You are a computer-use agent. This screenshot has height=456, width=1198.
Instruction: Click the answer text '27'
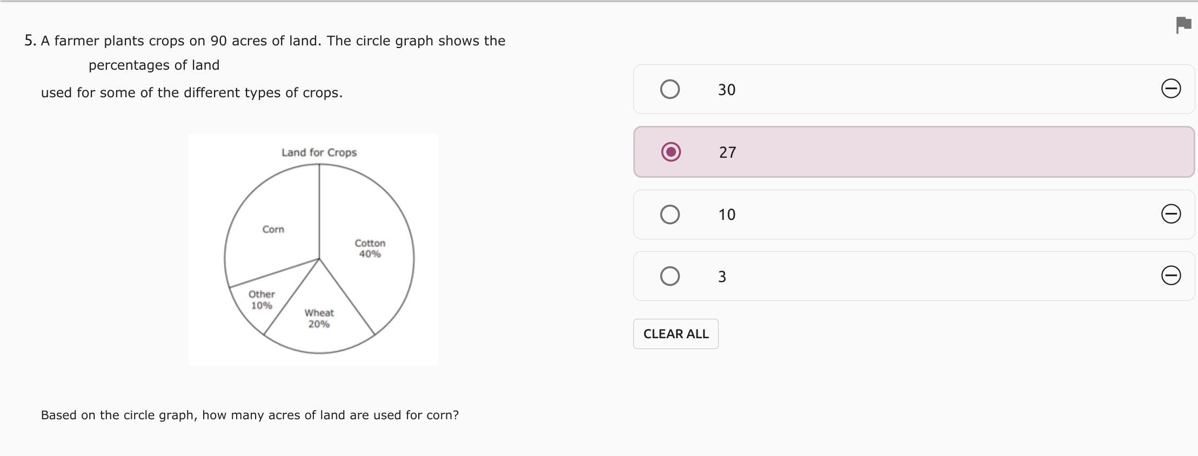(727, 152)
